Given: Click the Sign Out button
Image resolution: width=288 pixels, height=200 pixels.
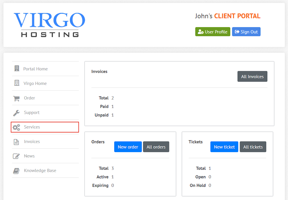Looking at the screenshot, I should pyautogui.click(x=246, y=32).
